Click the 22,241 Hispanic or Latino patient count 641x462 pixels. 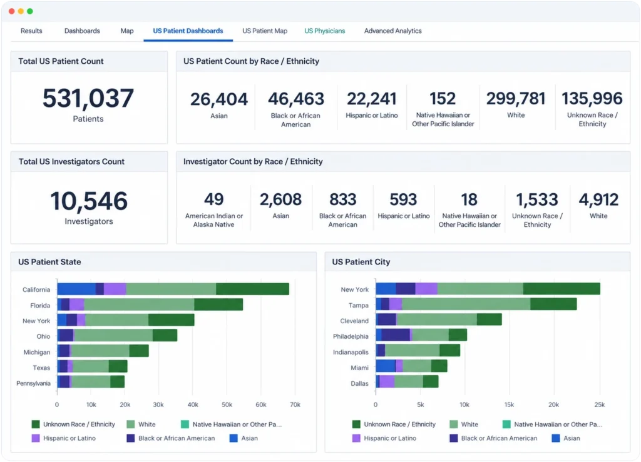372,99
